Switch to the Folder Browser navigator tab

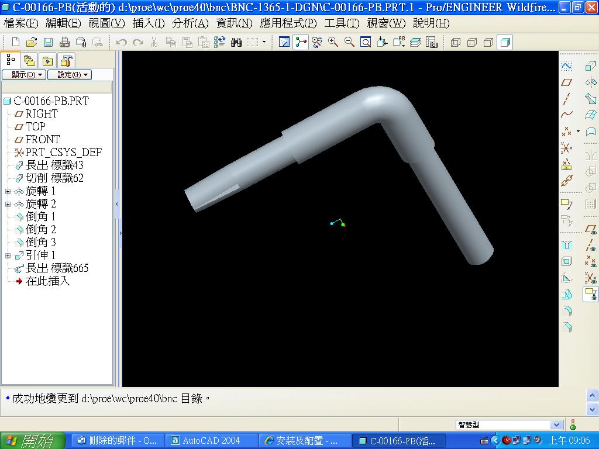tap(29, 60)
